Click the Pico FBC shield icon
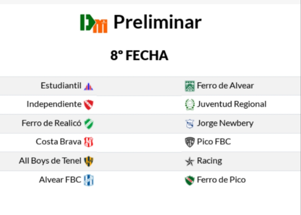Image resolution: width=301 pixels, height=215 pixels. click(x=190, y=142)
